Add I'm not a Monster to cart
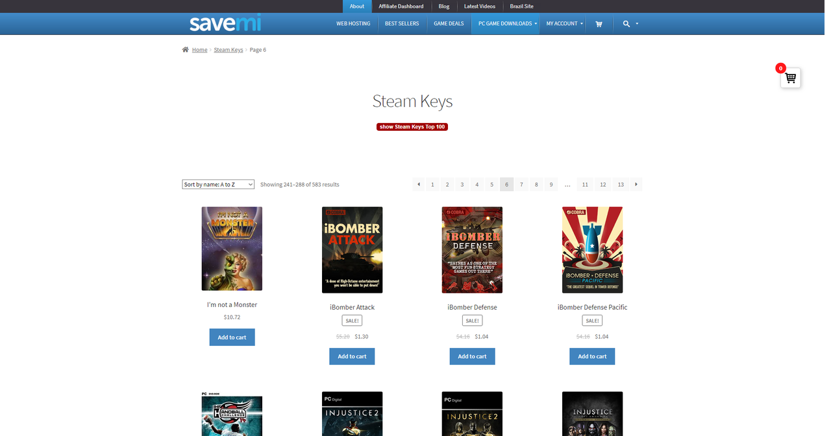Screen dimensions: 831x436 tap(232, 337)
